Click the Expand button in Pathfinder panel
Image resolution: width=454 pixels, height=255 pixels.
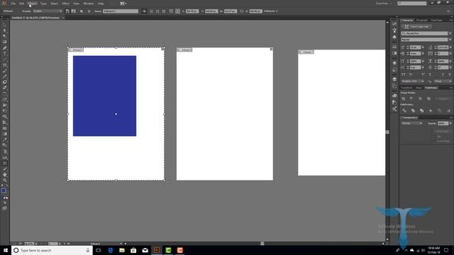click(443, 98)
